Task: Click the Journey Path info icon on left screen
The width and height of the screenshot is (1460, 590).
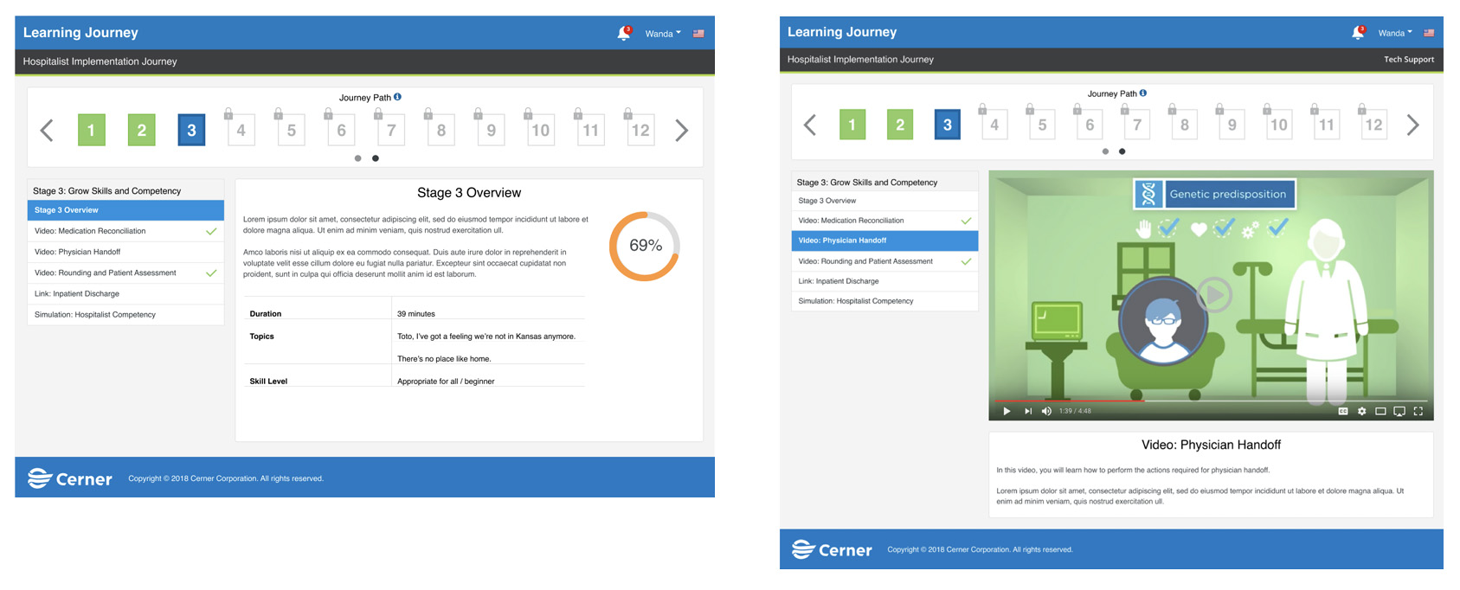Action: click(x=398, y=97)
